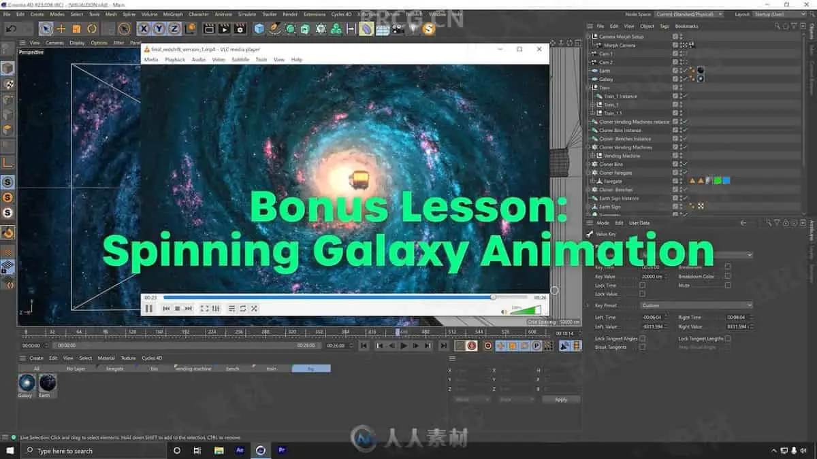Image resolution: width=817 pixels, height=459 pixels.
Task: Click VLC mute speaker icon
Action: click(x=504, y=311)
